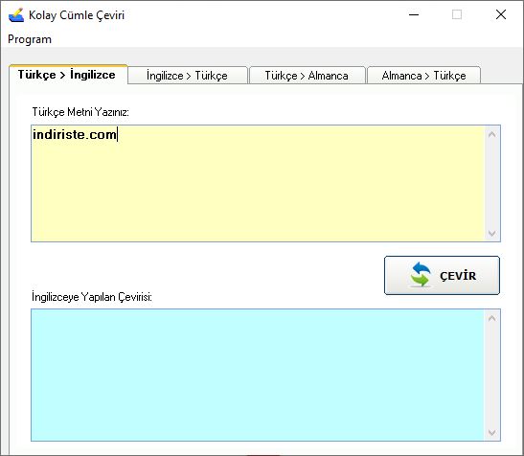
Task: Click the Turkish text box scrollbar track
Action: [x=492, y=184]
